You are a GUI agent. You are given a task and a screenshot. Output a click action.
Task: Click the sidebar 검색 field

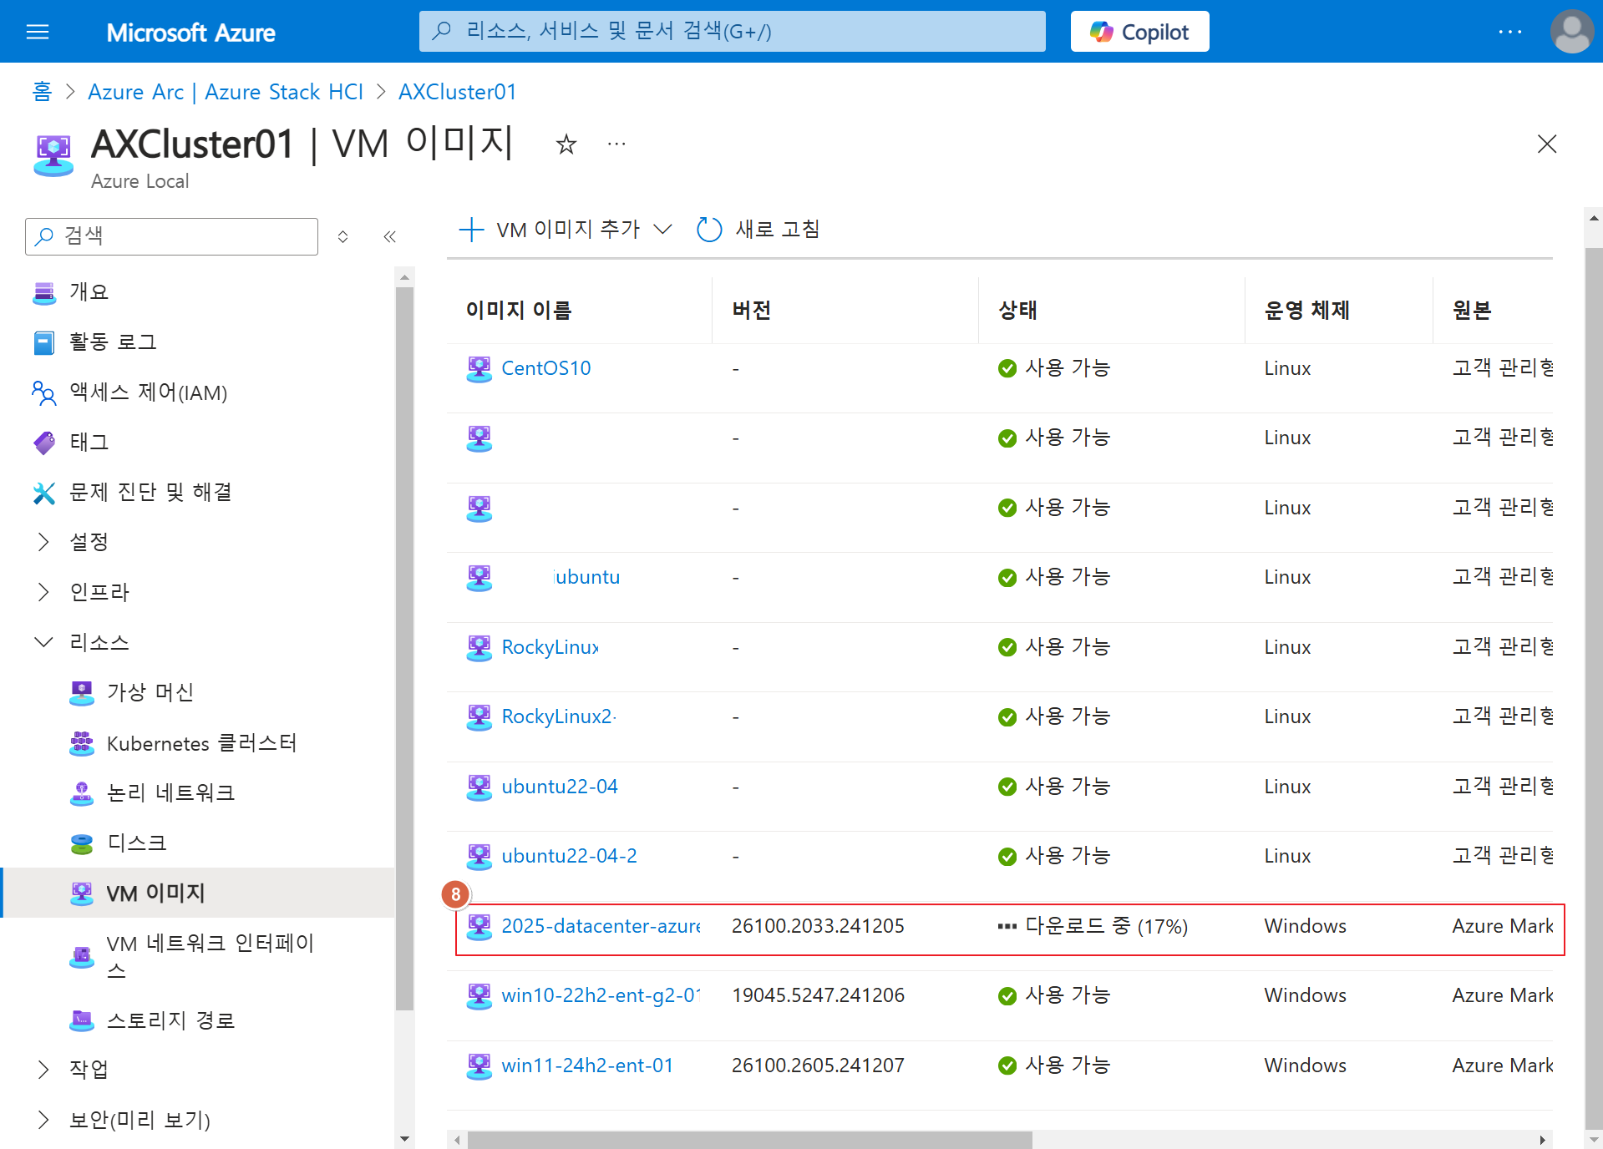coord(171,236)
